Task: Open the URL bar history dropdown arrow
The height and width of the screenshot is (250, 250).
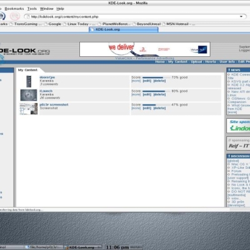Action: 241,16
